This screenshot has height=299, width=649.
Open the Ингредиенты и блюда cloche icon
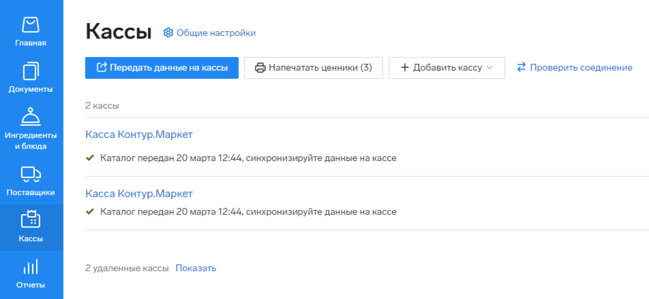[x=31, y=117]
